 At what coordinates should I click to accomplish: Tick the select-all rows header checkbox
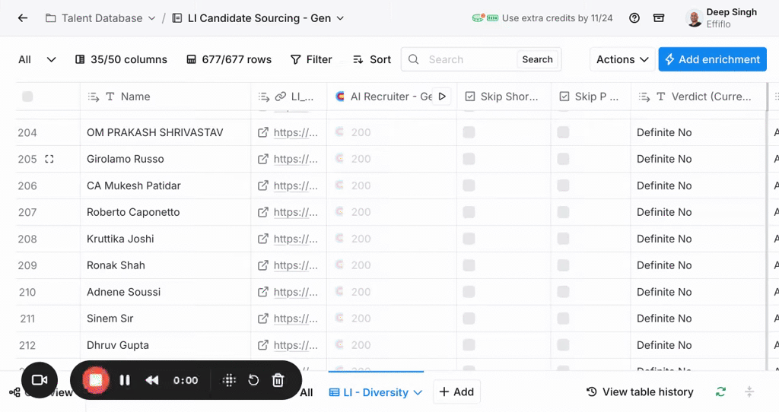(27, 97)
